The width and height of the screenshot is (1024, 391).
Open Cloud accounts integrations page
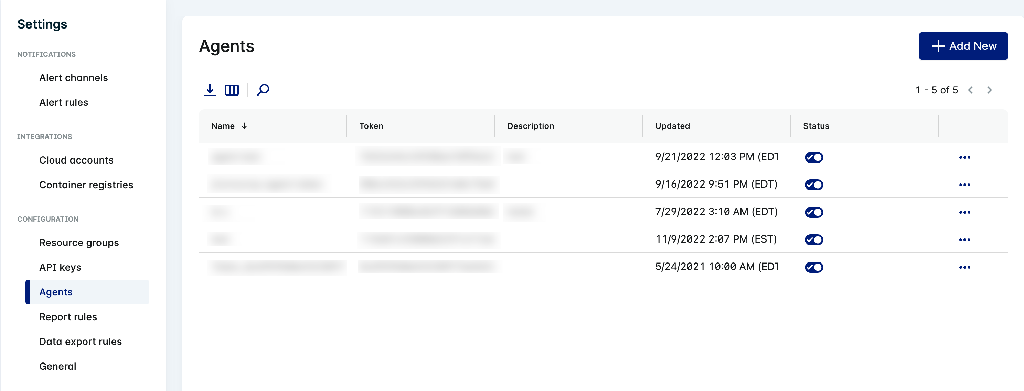76,160
